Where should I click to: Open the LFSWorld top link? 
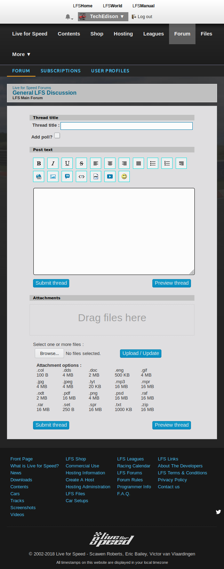click(x=112, y=6)
